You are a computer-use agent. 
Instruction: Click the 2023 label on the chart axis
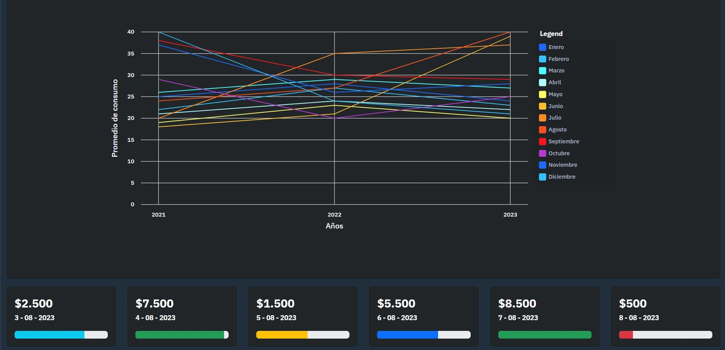click(x=510, y=214)
